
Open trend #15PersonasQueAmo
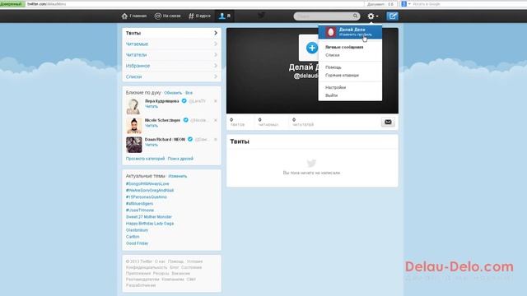pyautogui.click(x=147, y=197)
